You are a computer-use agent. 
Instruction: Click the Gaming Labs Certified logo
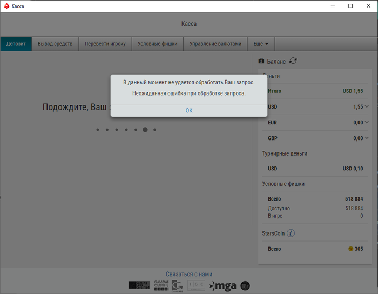click(139, 285)
